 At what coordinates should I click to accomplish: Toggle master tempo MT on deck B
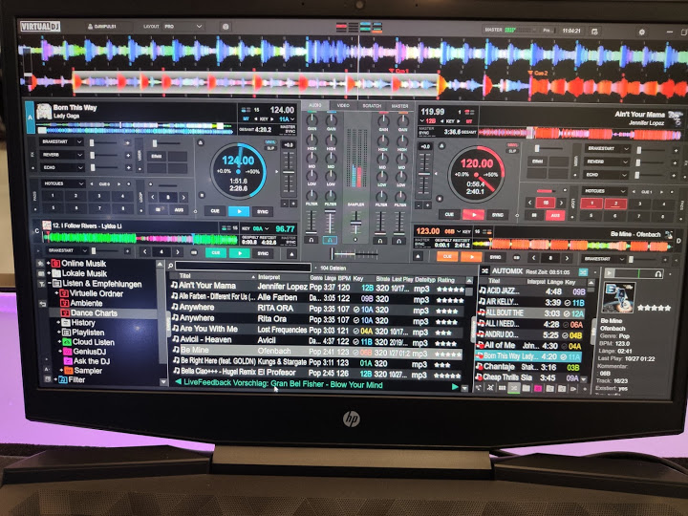point(468,121)
